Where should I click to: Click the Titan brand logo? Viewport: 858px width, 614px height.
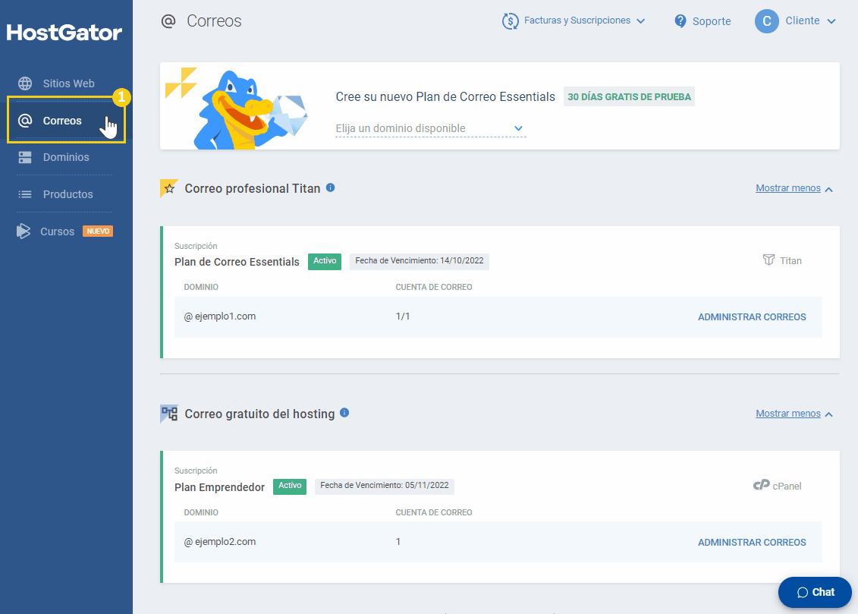(782, 260)
